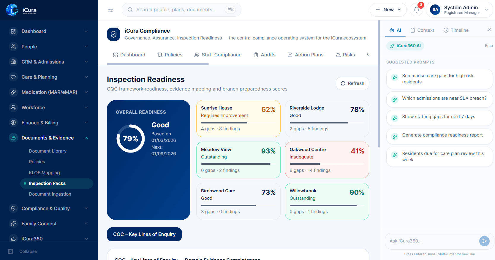Screen dimensions: 495x260
Task: Collapse the Documents & Evidence section chevron
Action: click(x=86, y=138)
